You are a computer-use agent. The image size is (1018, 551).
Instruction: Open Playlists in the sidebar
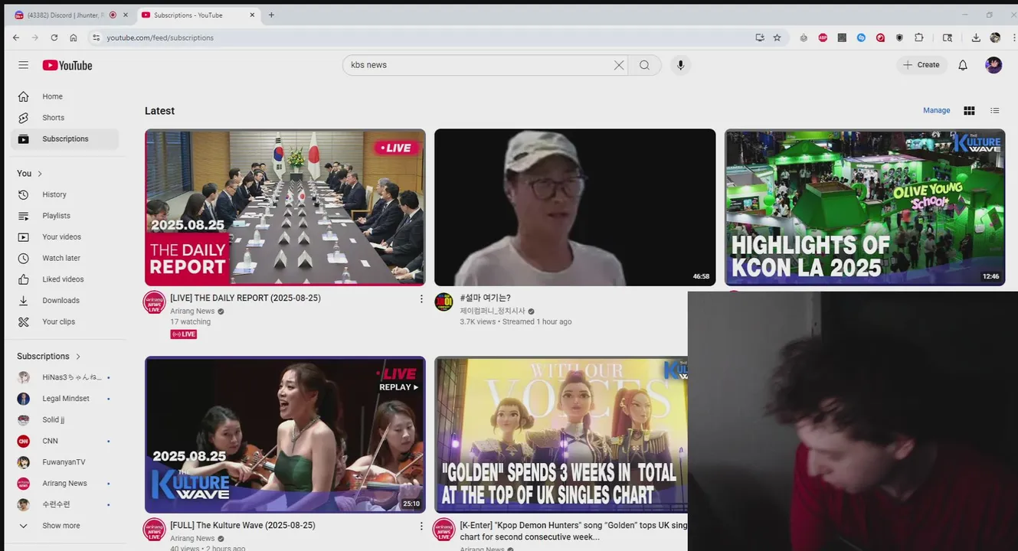point(65,216)
